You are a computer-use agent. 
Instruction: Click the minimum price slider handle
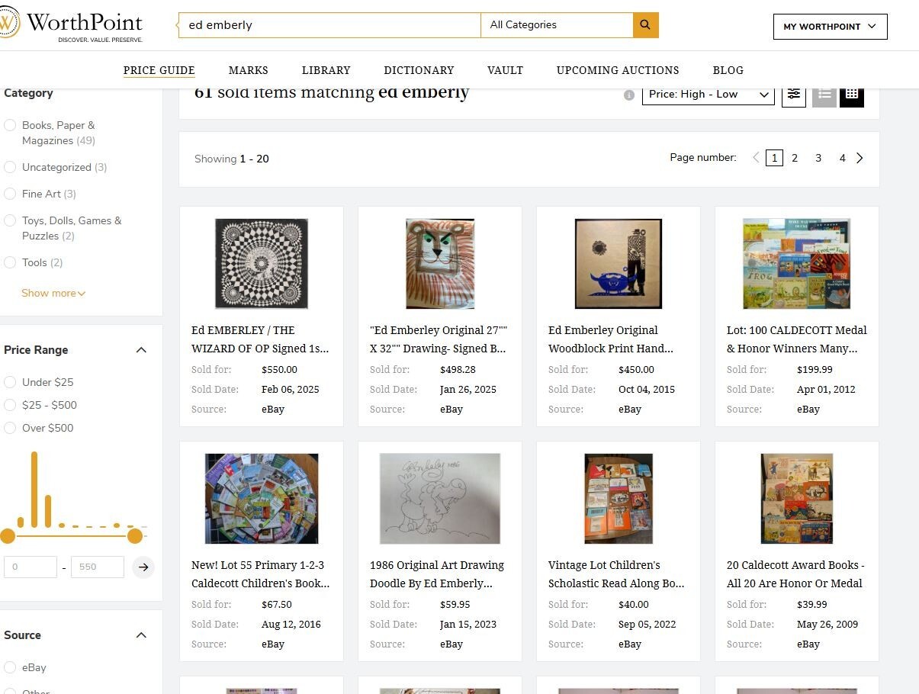8,536
